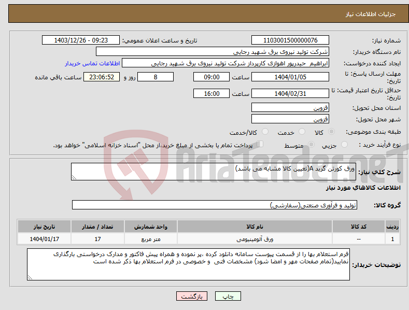409x310 pixels.
Task: Click buyer organization name field
Action: [213, 51]
